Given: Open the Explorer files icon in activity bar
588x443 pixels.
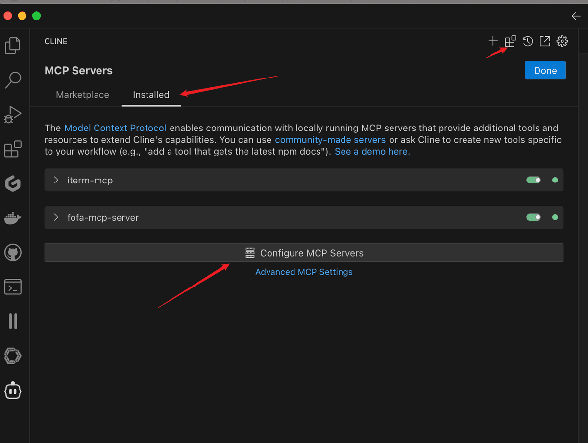Looking at the screenshot, I should coord(13,46).
